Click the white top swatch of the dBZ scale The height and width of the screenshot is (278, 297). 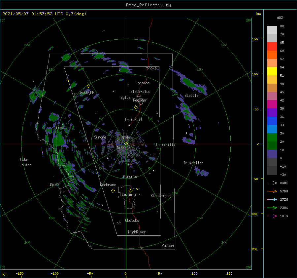[x=272, y=30]
